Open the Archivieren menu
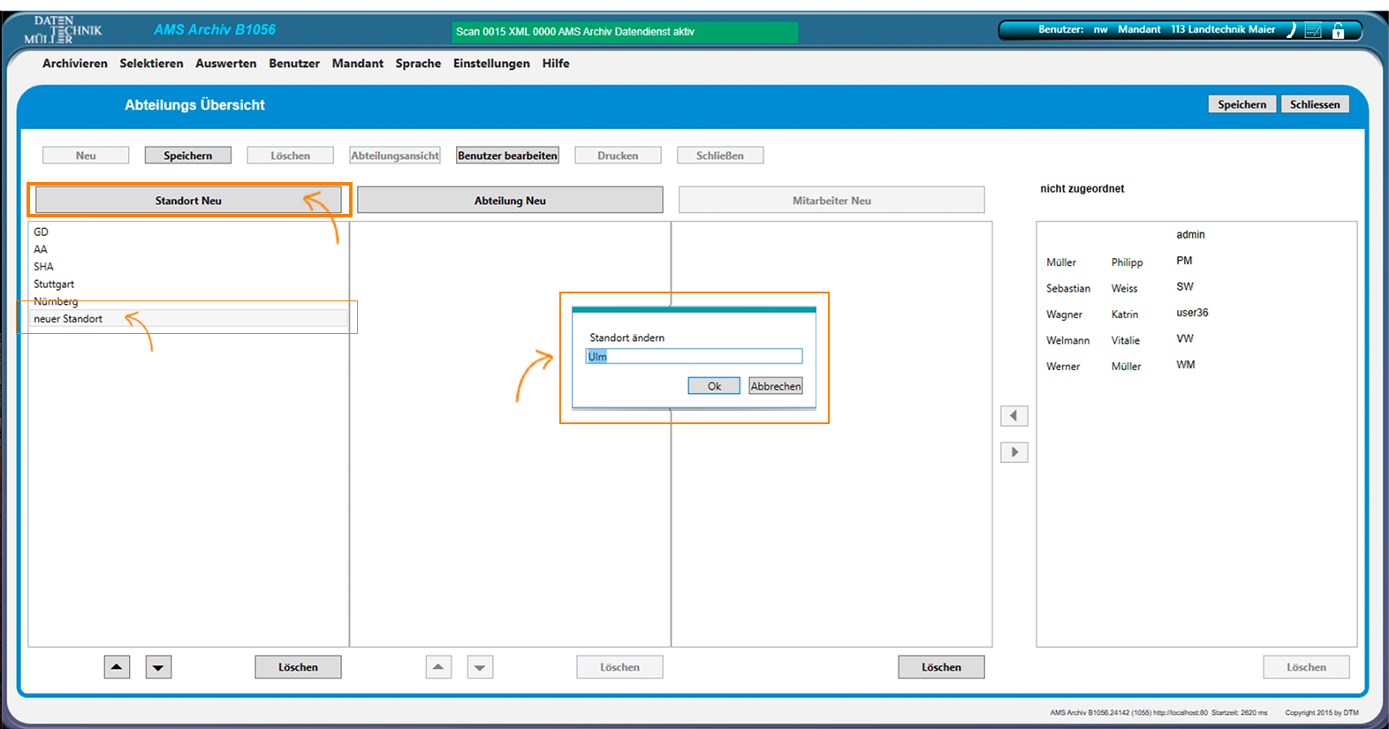This screenshot has height=729, width=1389. (x=75, y=64)
